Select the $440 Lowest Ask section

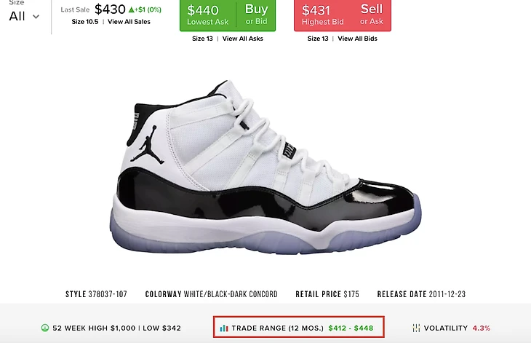tap(207, 15)
